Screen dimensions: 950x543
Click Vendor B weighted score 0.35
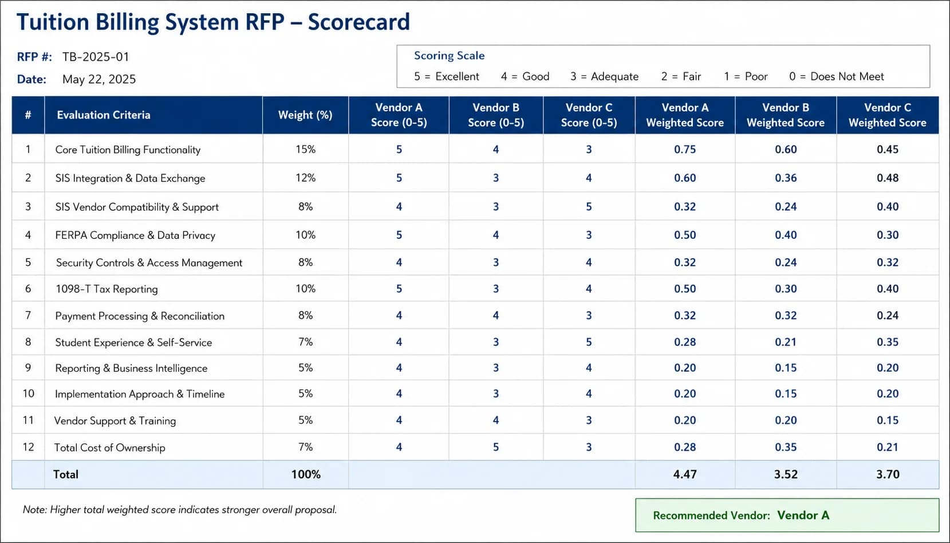(x=786, y=447)
